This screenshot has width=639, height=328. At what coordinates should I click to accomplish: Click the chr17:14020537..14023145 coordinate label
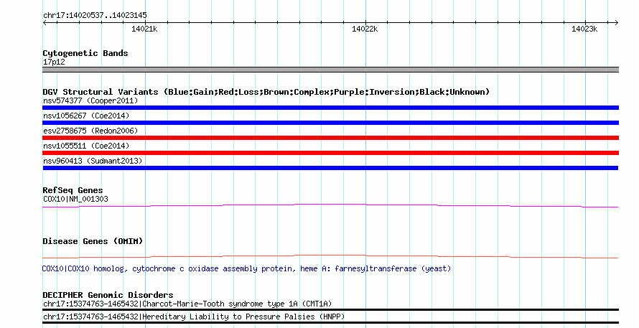95,16
